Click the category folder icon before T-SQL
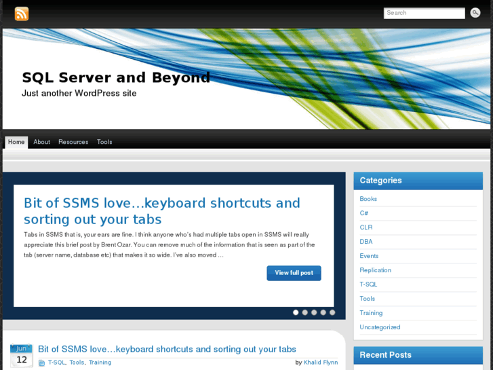 click(x=41, y=363)
